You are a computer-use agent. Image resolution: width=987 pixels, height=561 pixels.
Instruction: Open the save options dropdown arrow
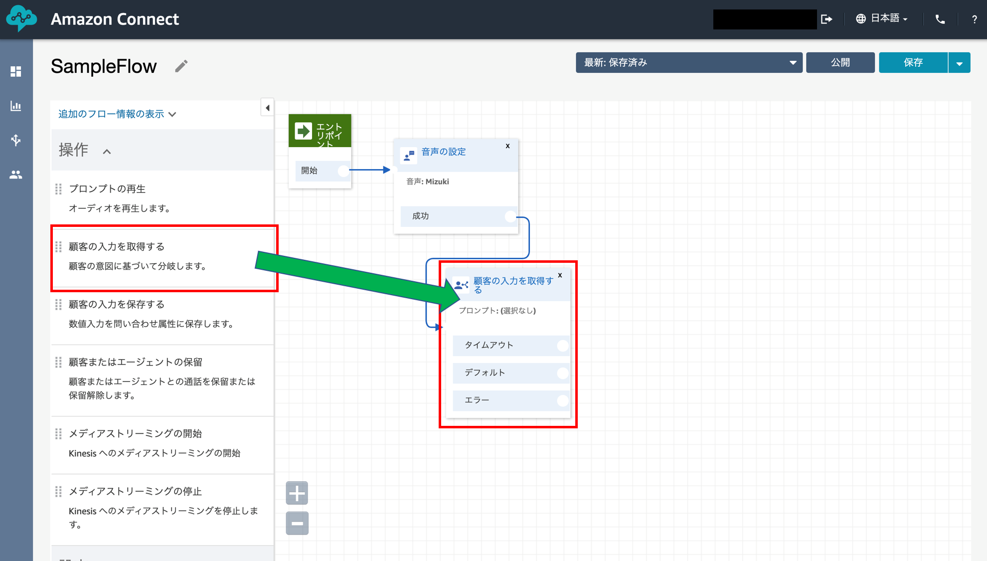(959, 63)
